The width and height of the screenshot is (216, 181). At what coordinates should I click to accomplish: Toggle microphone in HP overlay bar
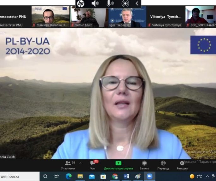tap(110, 4)
